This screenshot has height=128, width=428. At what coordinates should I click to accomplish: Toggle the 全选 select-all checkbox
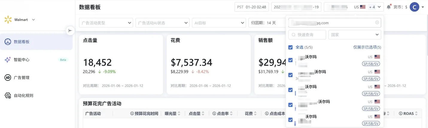(x=290, y=47)
